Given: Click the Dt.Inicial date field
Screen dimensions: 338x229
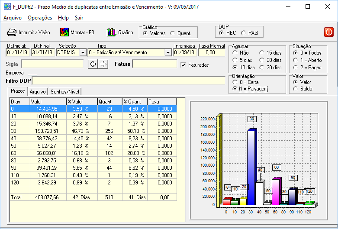Looking at the screenshot, I should pos(17,52).
